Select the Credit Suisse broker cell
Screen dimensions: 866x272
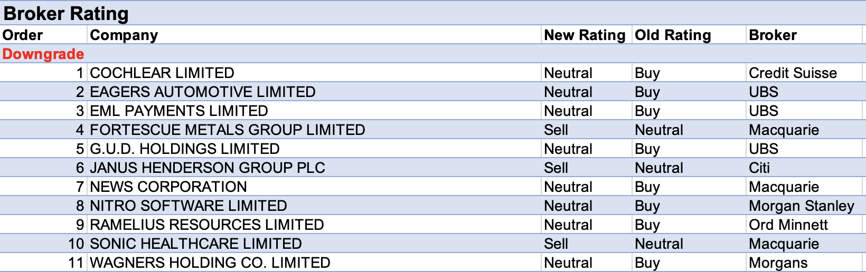793,73
